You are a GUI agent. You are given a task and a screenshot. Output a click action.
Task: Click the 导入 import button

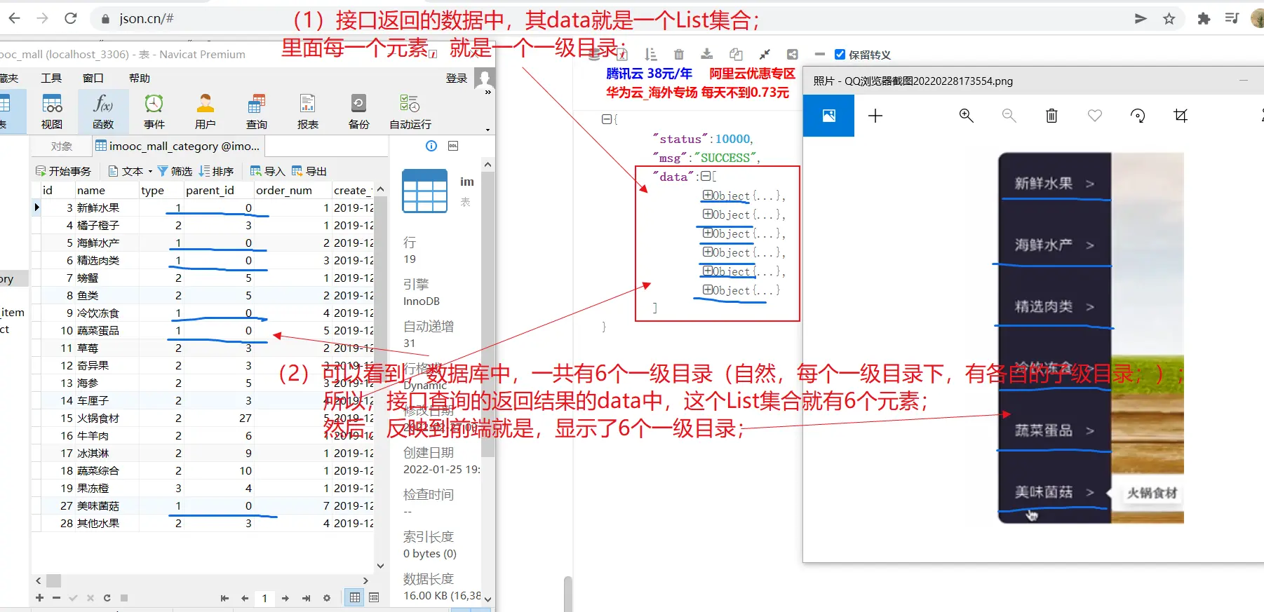(x=268, y=171)
